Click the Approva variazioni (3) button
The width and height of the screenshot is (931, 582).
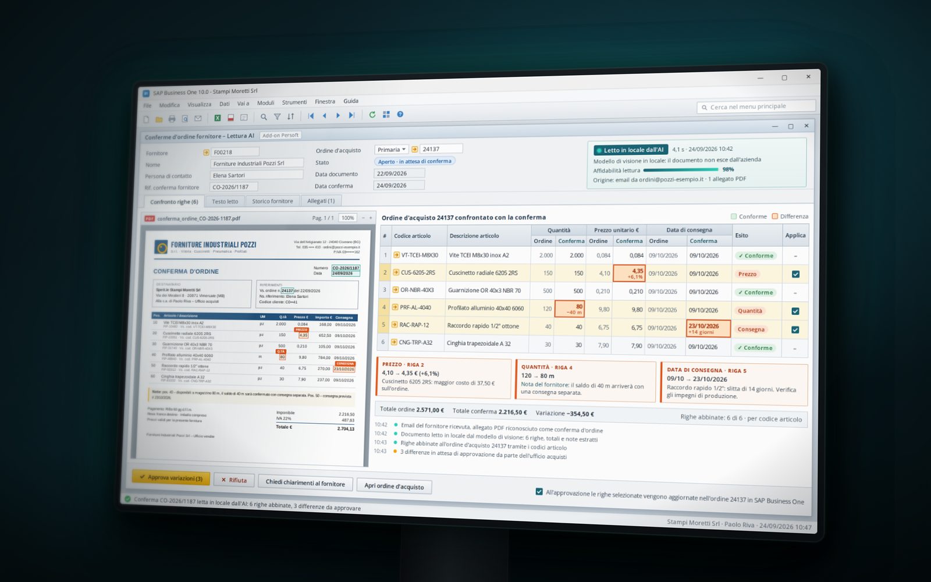point(171,477)
